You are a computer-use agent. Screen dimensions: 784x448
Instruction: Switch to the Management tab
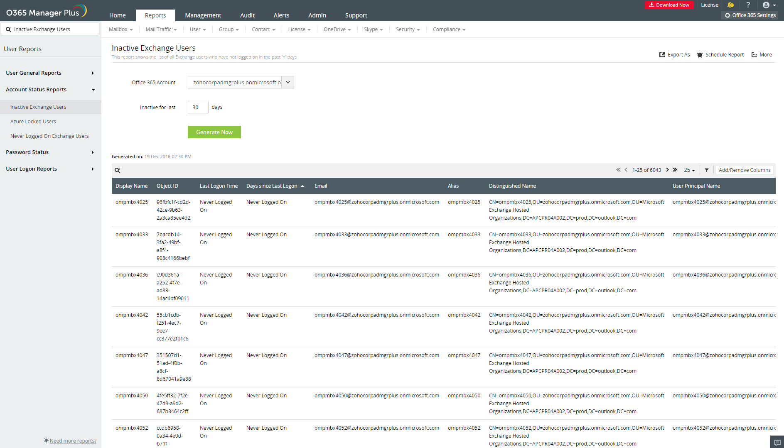click(x=203, y=15)
